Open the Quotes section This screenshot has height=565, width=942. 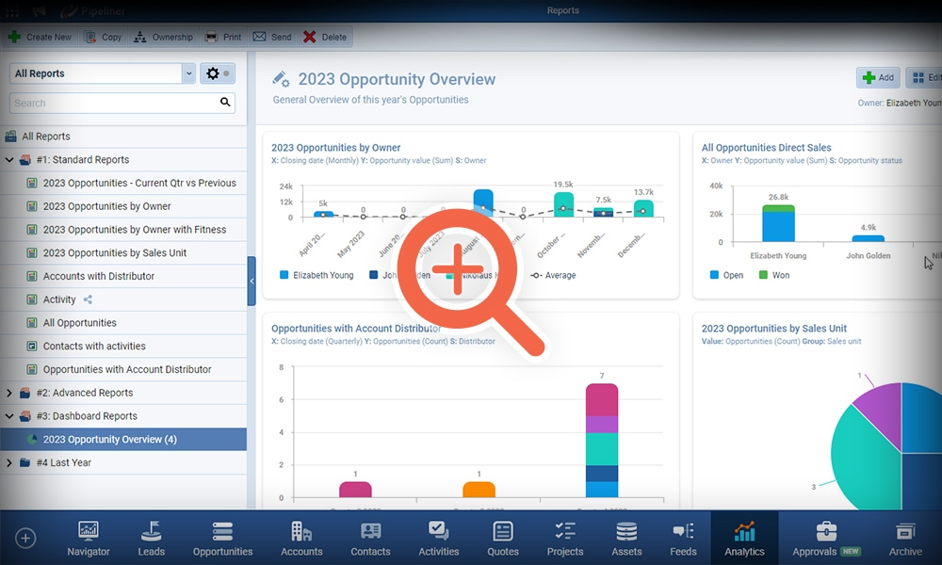pyautogui.click(x=502, y=538)
